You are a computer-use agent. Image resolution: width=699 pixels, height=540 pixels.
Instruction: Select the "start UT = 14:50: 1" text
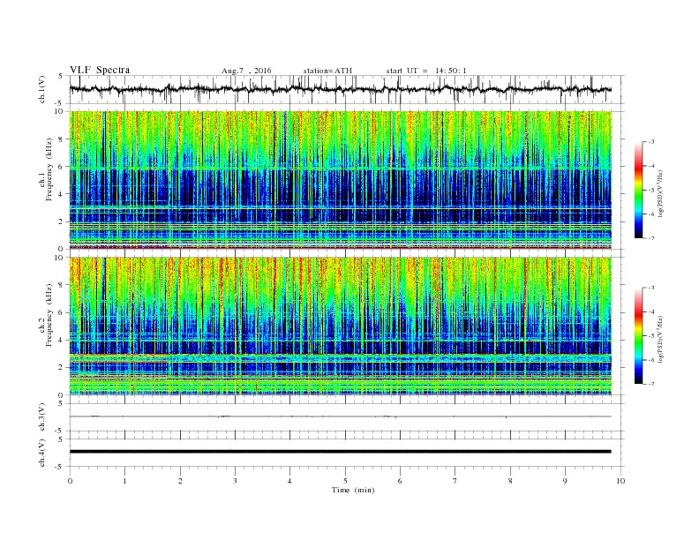pyautogui.click(x=426, y=71)
